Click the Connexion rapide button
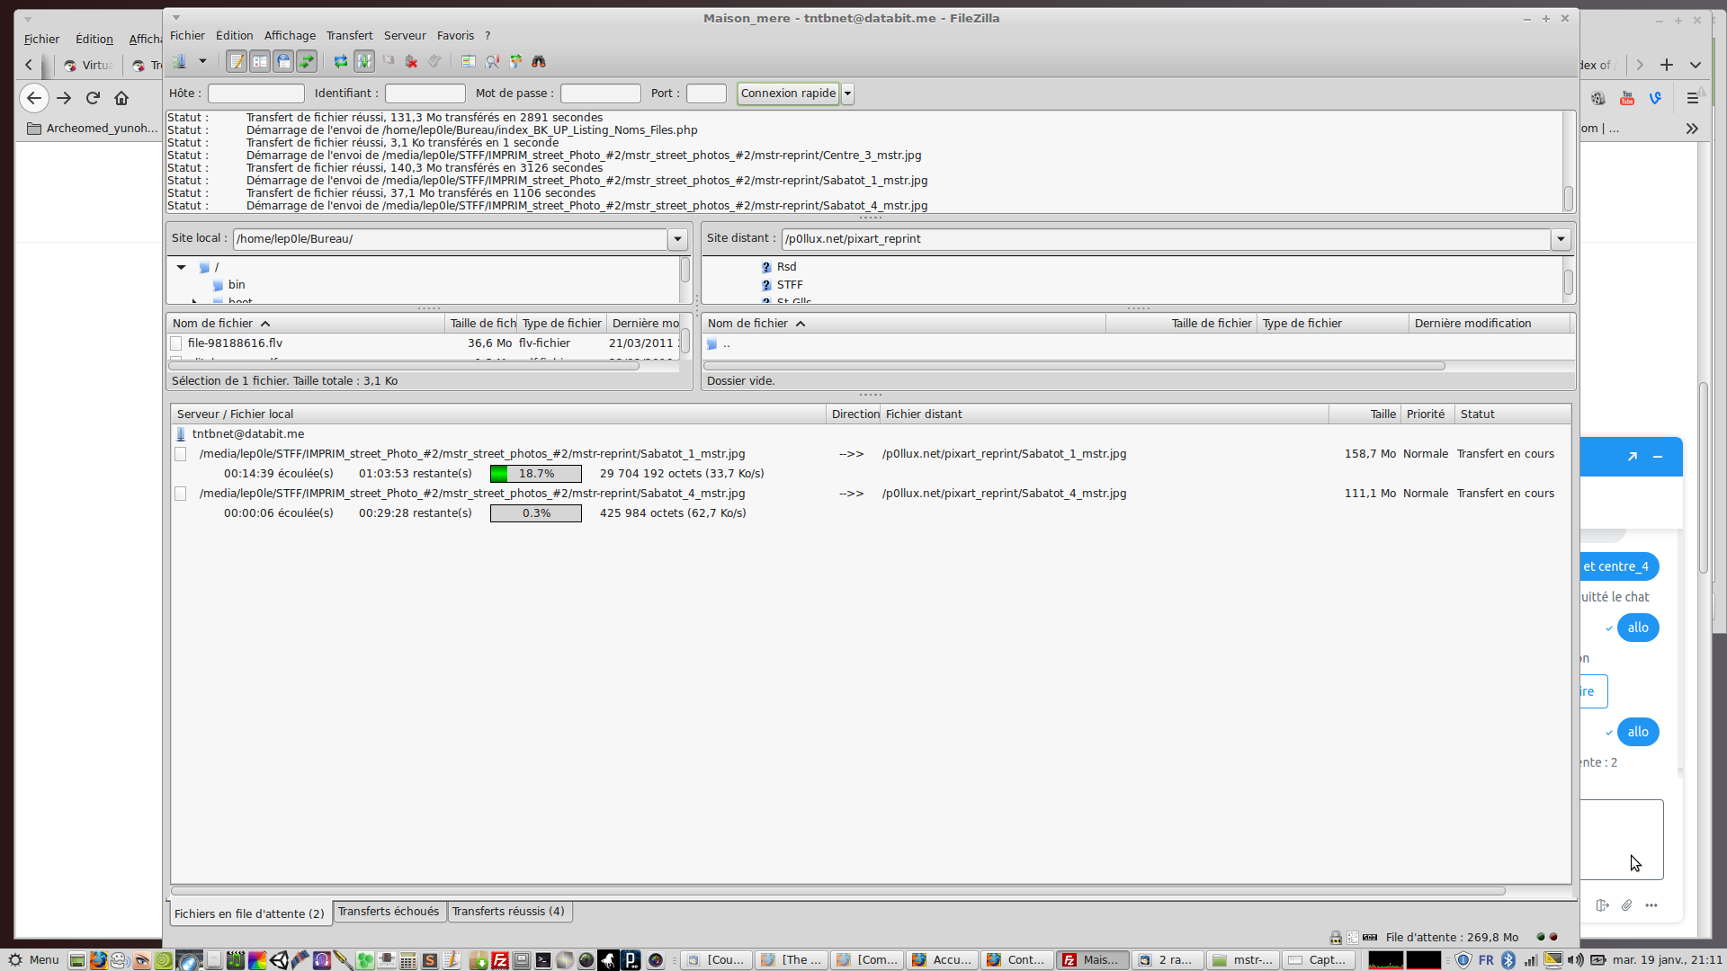The width and height of the screenshot is (1727, 971). click(788, 94)
